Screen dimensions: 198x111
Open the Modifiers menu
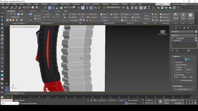point(45,4)
